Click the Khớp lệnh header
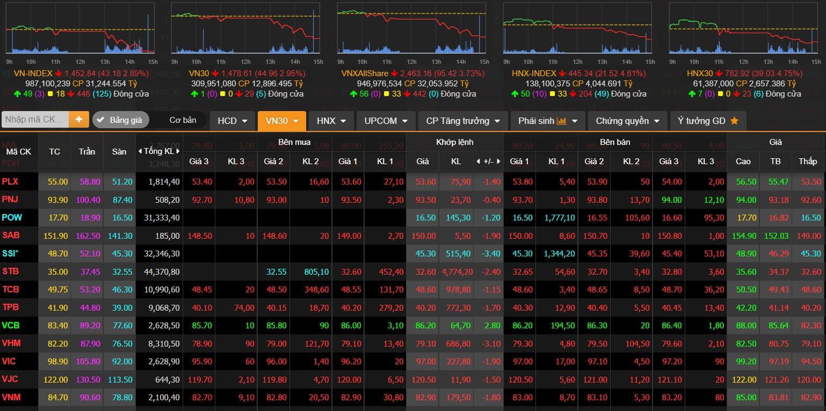 point(454,142)
